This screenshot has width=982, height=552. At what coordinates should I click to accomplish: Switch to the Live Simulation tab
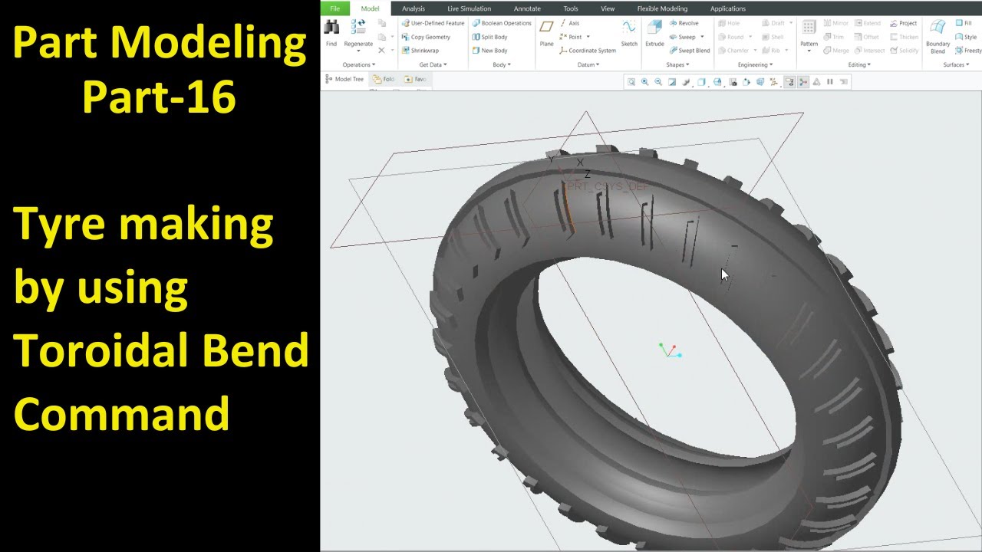click(469, 8)
